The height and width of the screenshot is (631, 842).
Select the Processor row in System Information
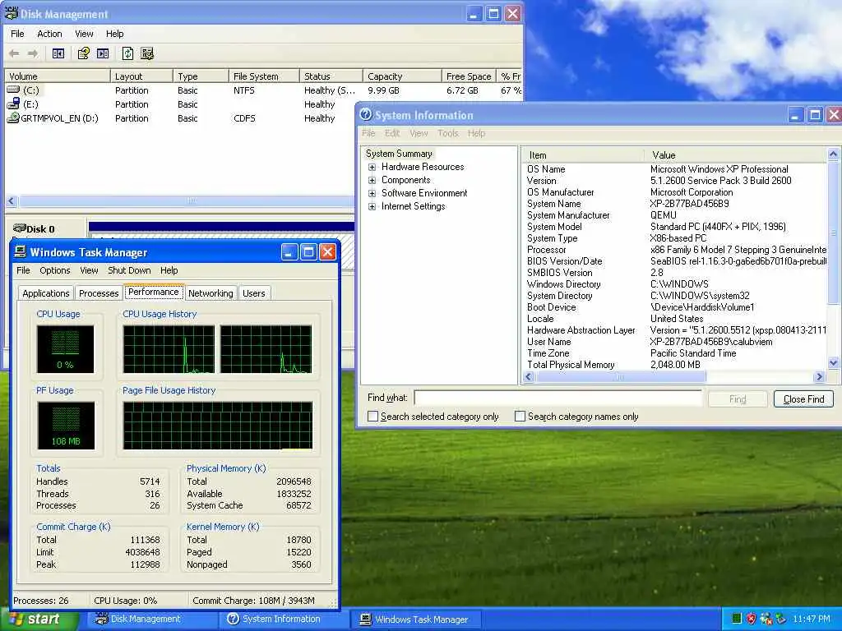pyautogui.click(x=674, y=250)
